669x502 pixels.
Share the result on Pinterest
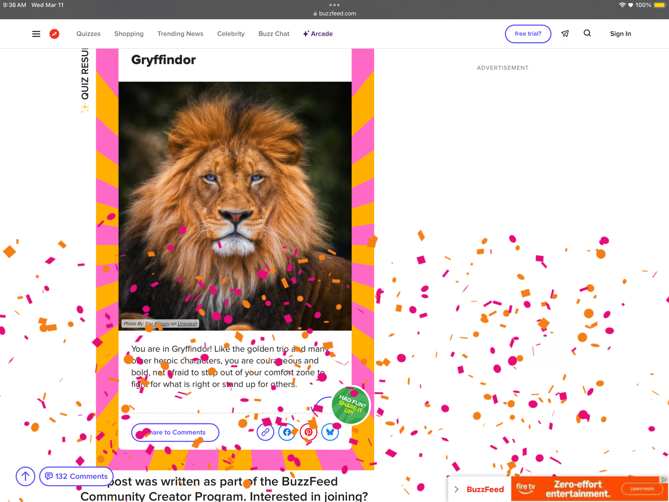tap(308, 432)
